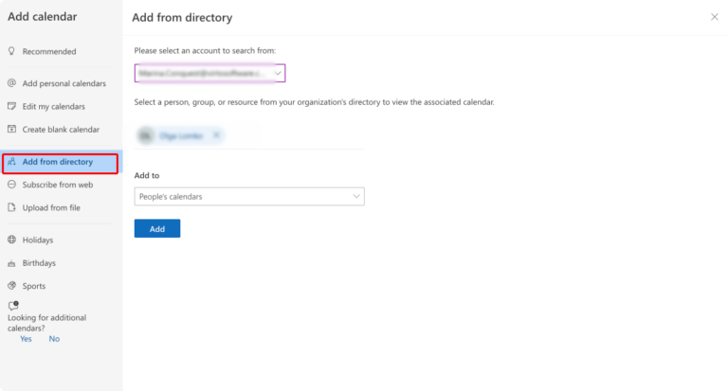Answer Yes to additional calendars question
The height and width of the screenshot is (391, 728).
[x=26, y=339]
